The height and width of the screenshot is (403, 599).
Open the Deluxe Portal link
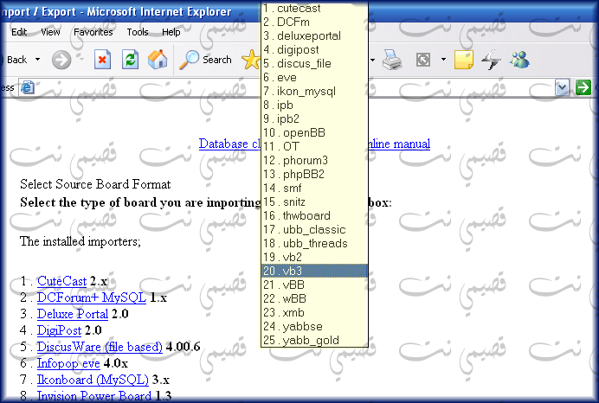[x=73, y=314]
